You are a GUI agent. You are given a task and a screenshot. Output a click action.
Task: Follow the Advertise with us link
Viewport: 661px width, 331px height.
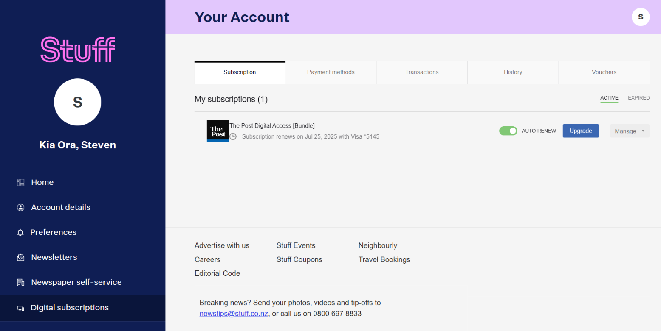pos(222,245)
